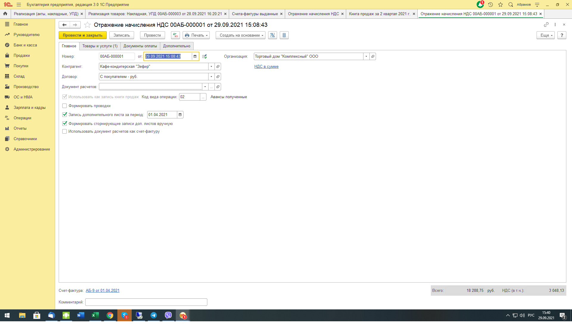Open help with question mark button
Viewport: 572px width, 332px height.
pyautogui.click(x=562, y=35)
